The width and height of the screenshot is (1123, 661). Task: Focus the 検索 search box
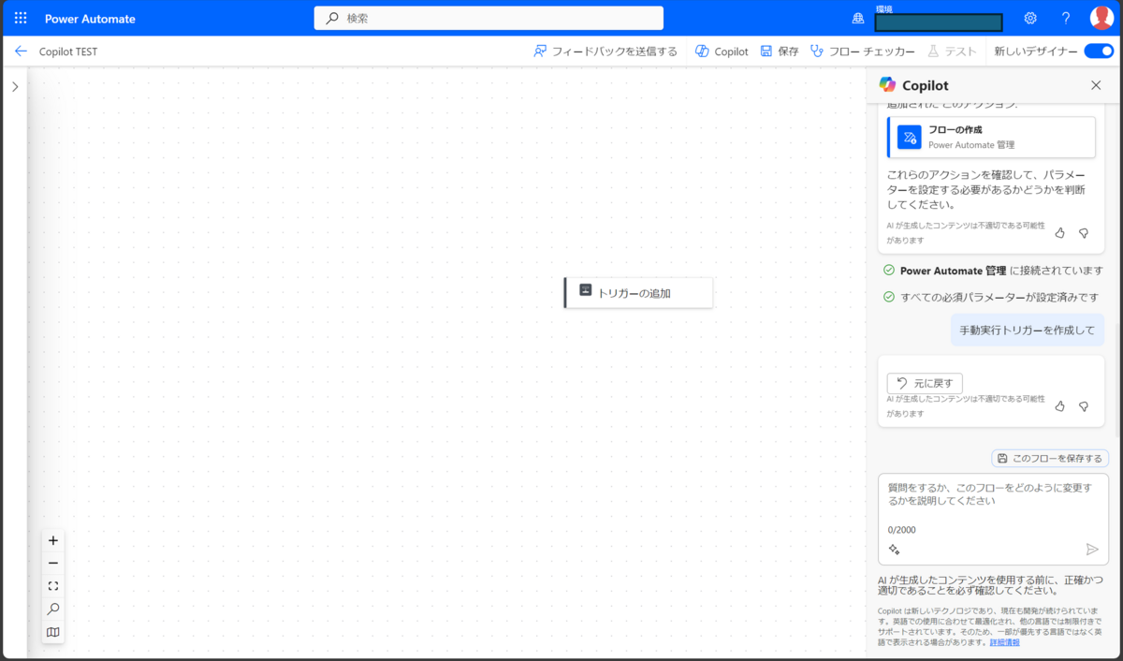tap(489, 18)
